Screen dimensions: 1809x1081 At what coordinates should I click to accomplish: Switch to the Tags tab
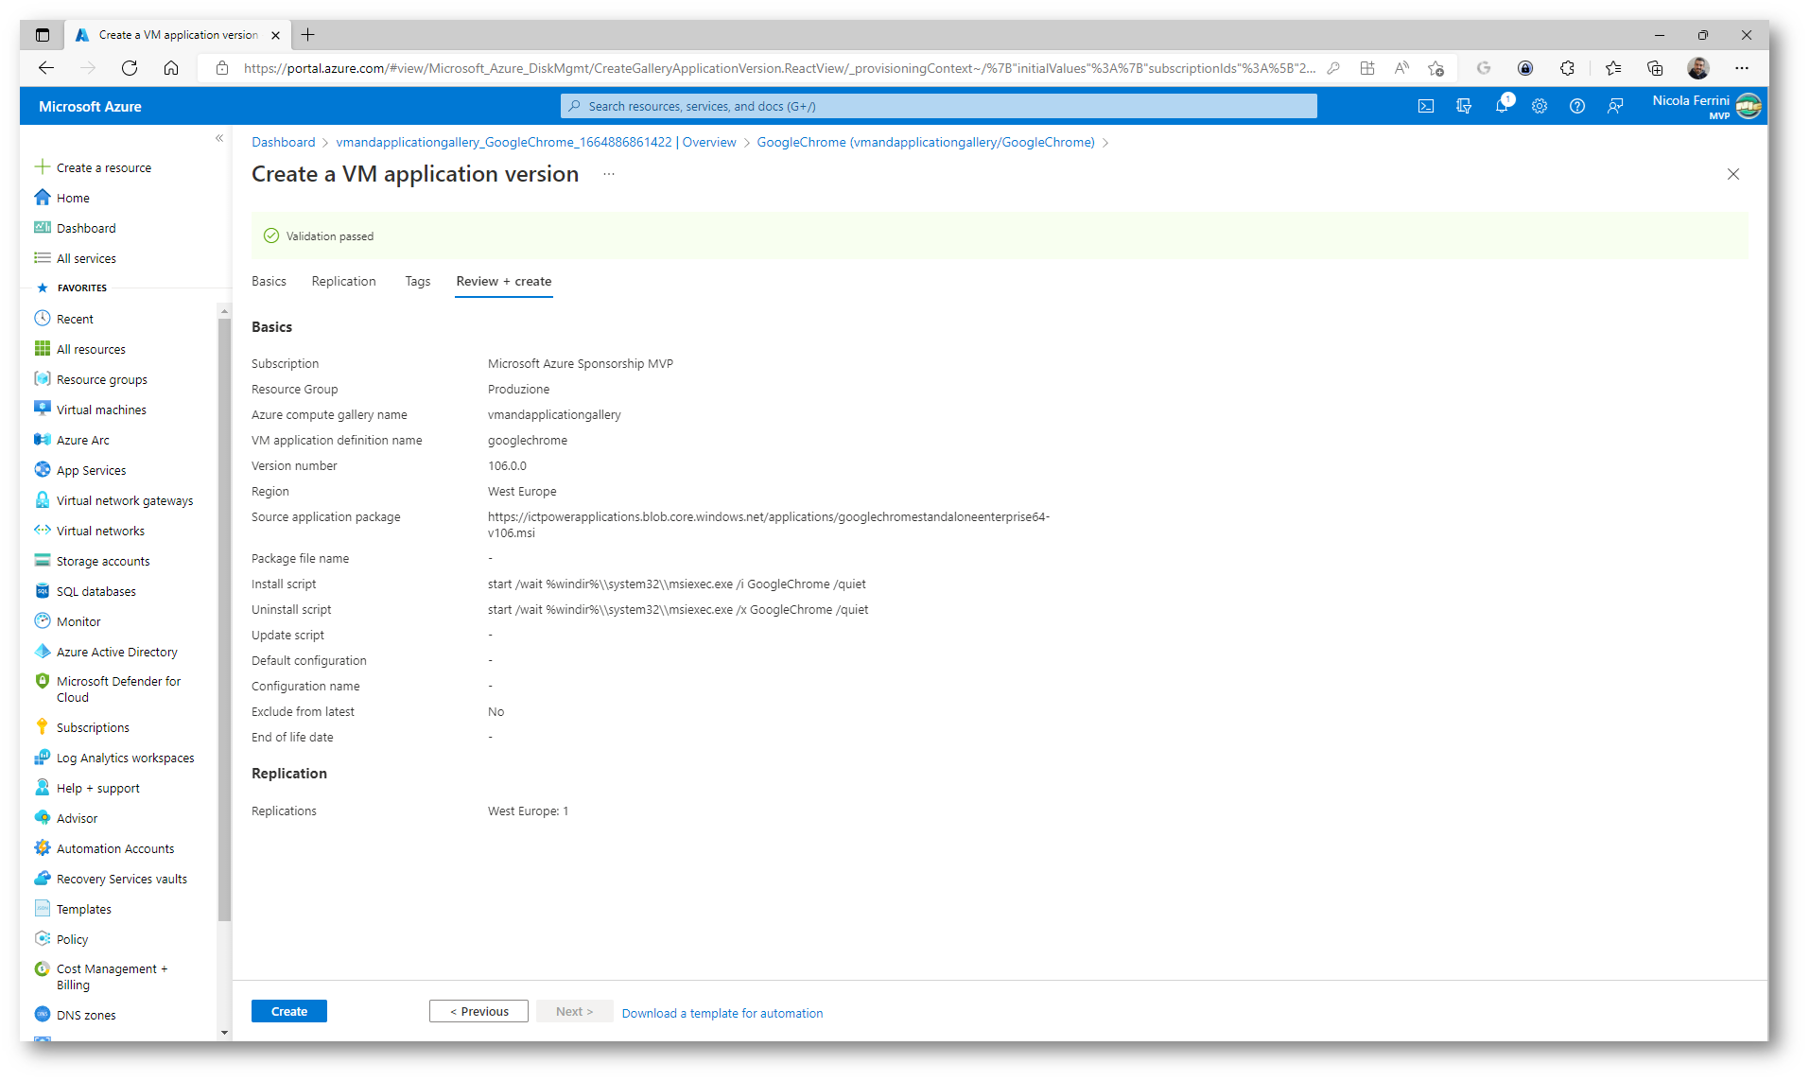(x=417, y=281)
